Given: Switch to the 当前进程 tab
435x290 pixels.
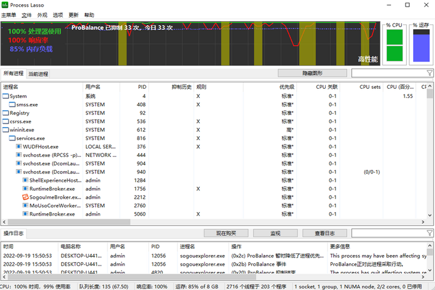Looking at the screenshot, I should pyautogui.click(x=38, y=74).
